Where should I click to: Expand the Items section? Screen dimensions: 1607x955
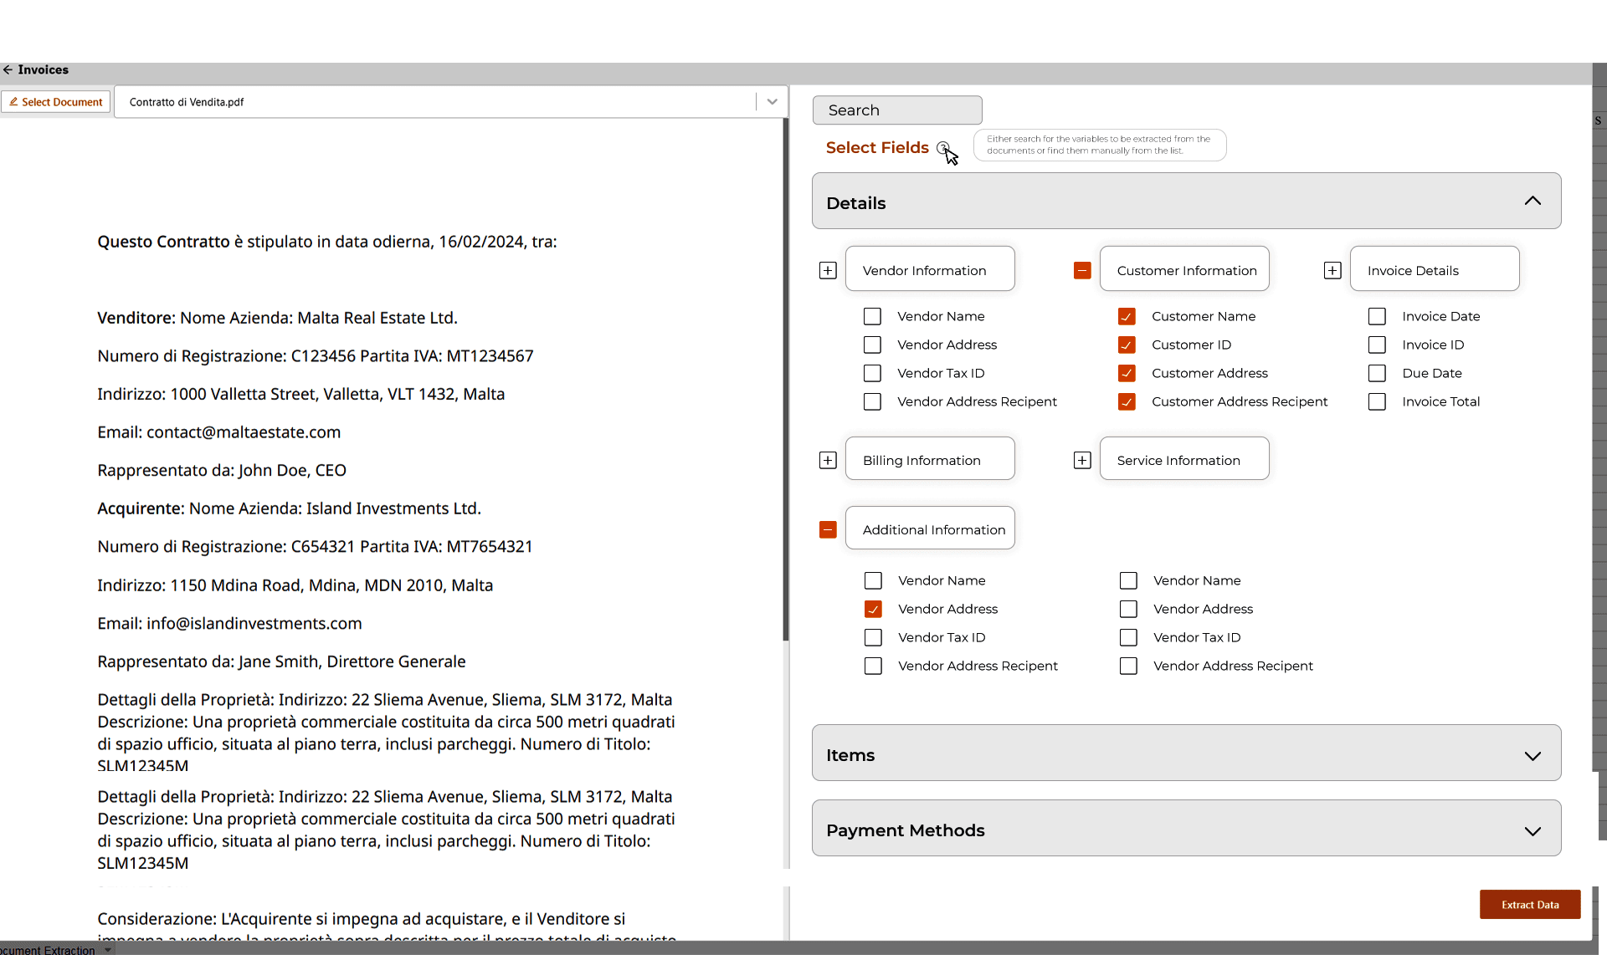pyautogui.click(x=1532, y=756)
